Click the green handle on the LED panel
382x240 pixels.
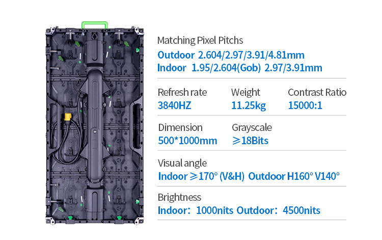click(95, 25)
